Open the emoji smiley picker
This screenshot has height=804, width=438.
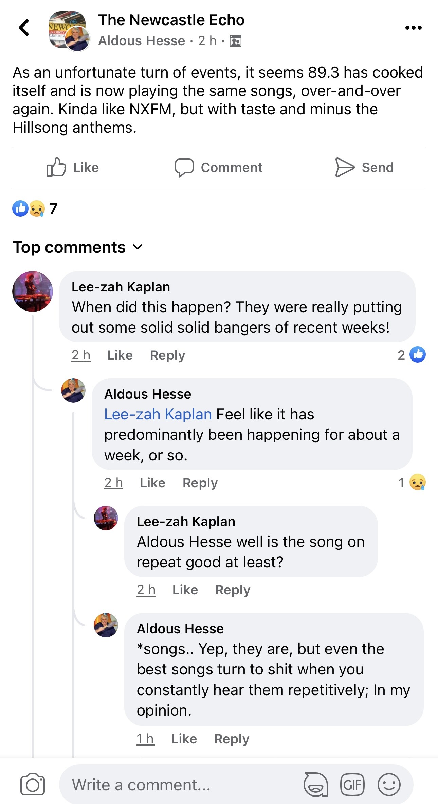pos(389,785)
